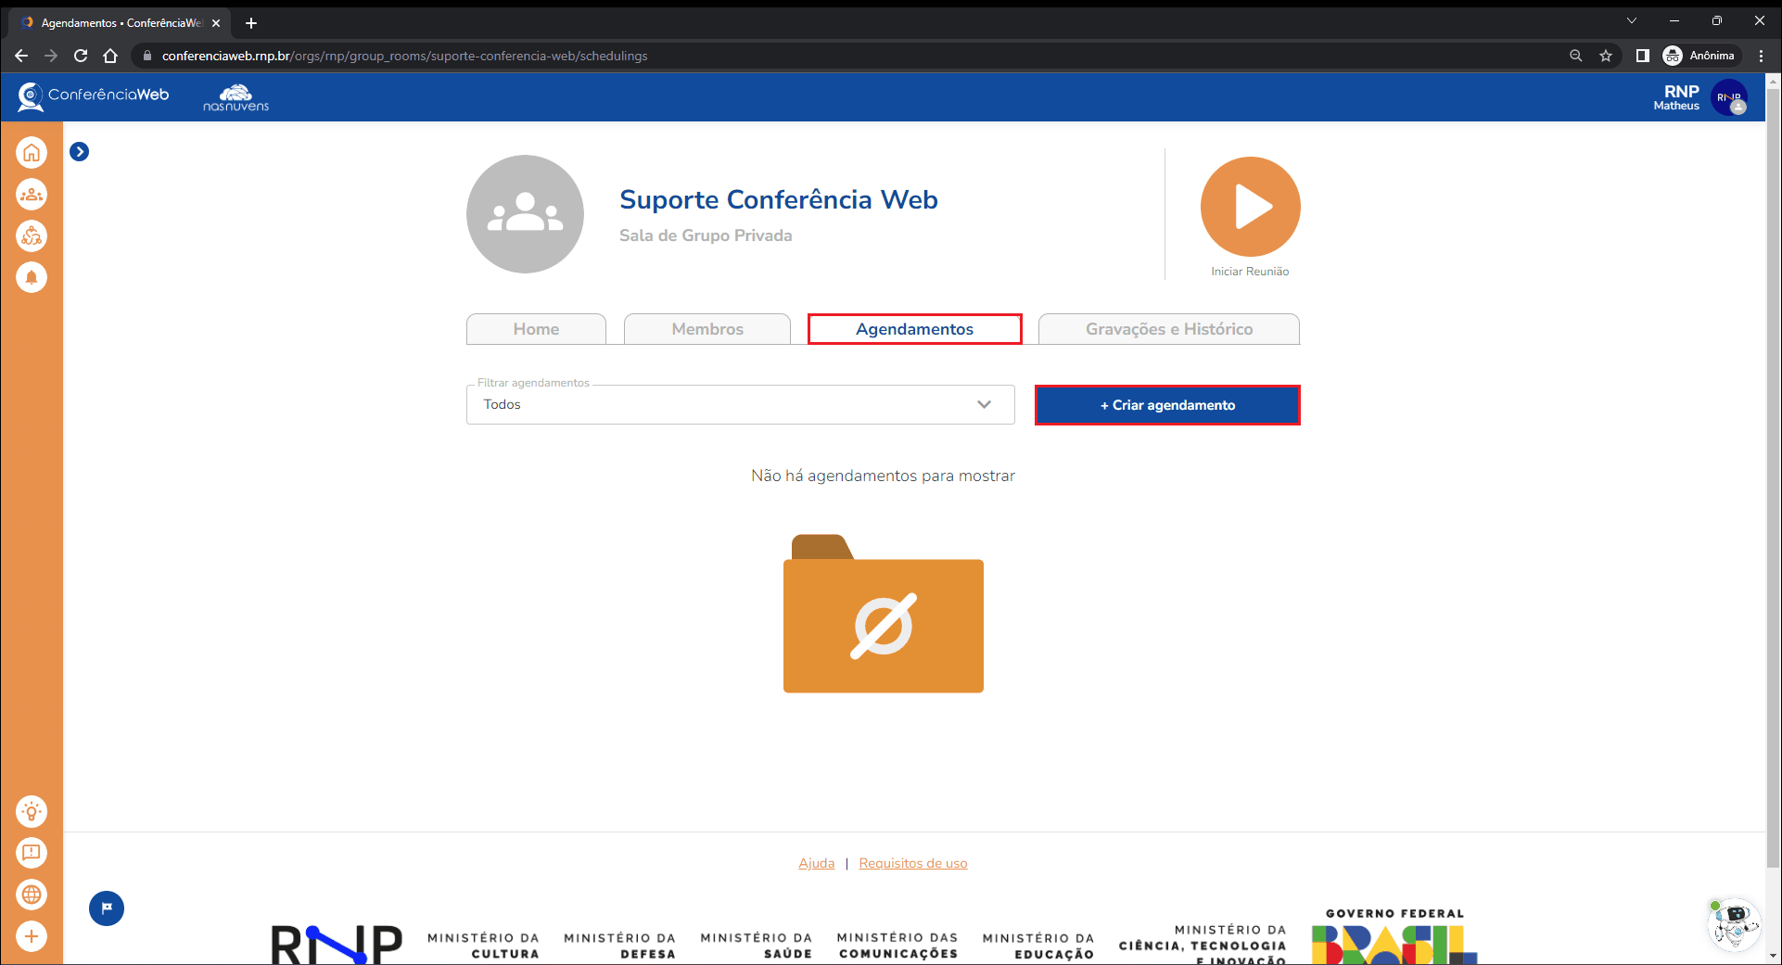Screen dimensions: 1782x965
Task: Start meeting with Iniciar Reunião play button
Action: click(1250, 207)
